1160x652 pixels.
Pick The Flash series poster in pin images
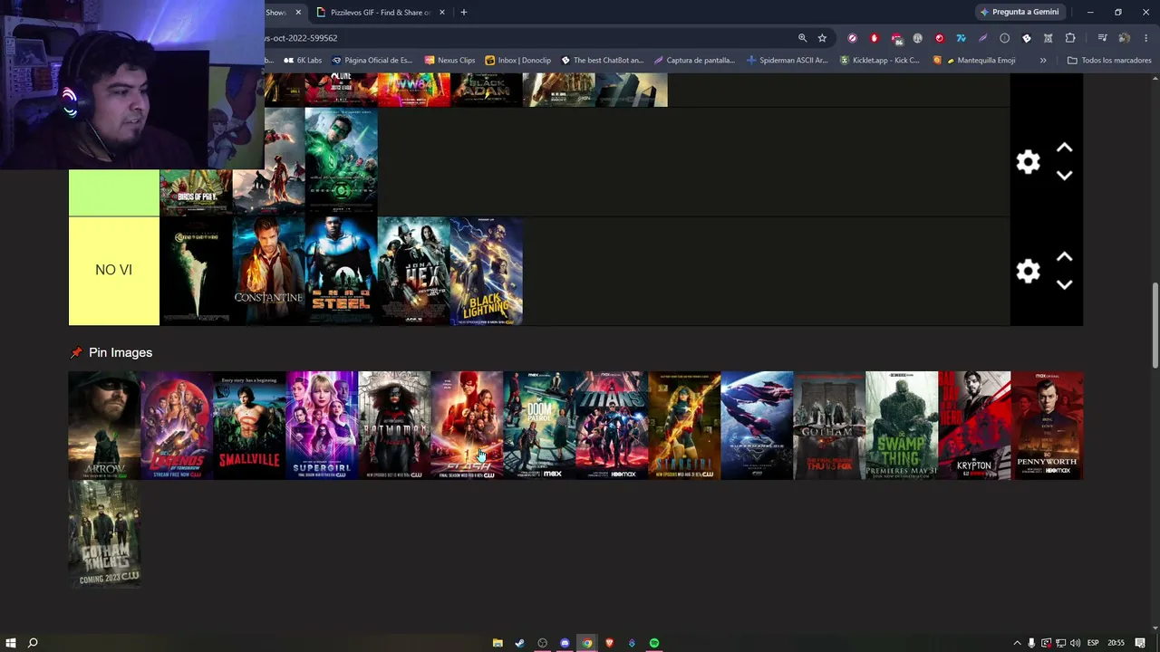click(x=467, y=426)
